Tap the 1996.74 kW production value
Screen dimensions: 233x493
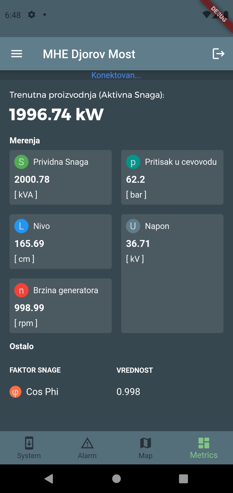pos(57,114)
